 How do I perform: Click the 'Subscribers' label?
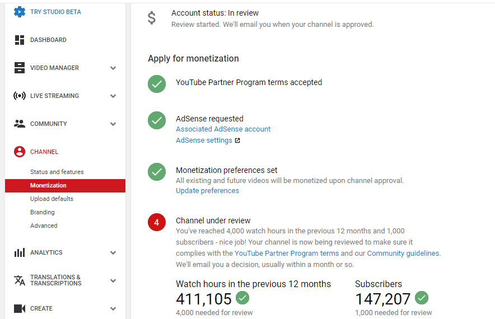click(x=379, y=284)
